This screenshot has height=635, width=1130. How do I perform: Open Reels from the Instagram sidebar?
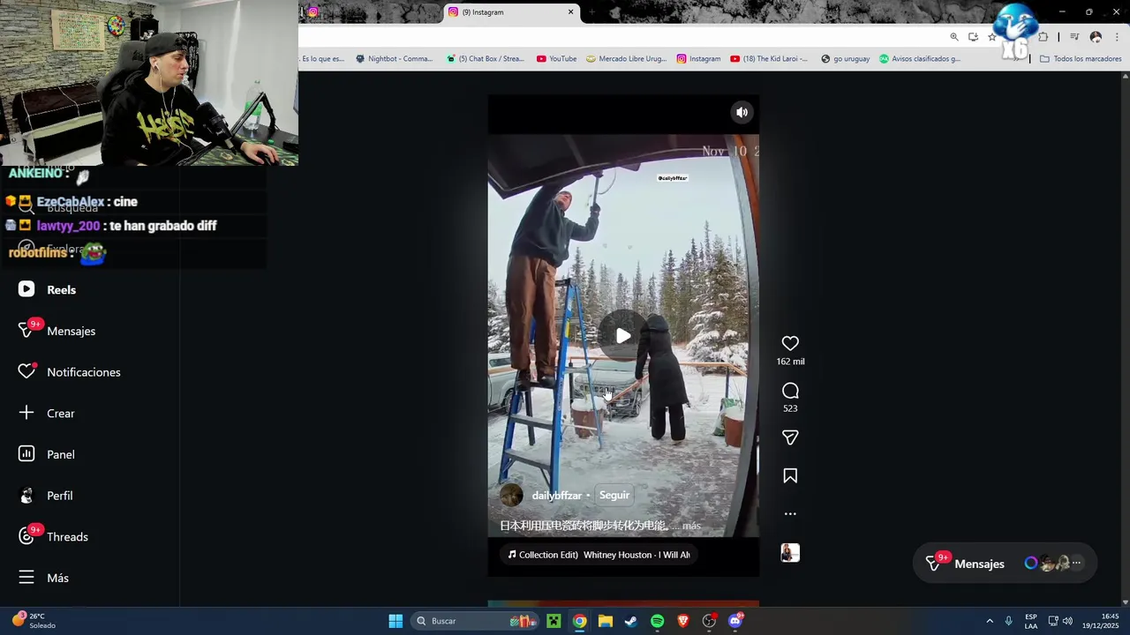click(49, 289)
